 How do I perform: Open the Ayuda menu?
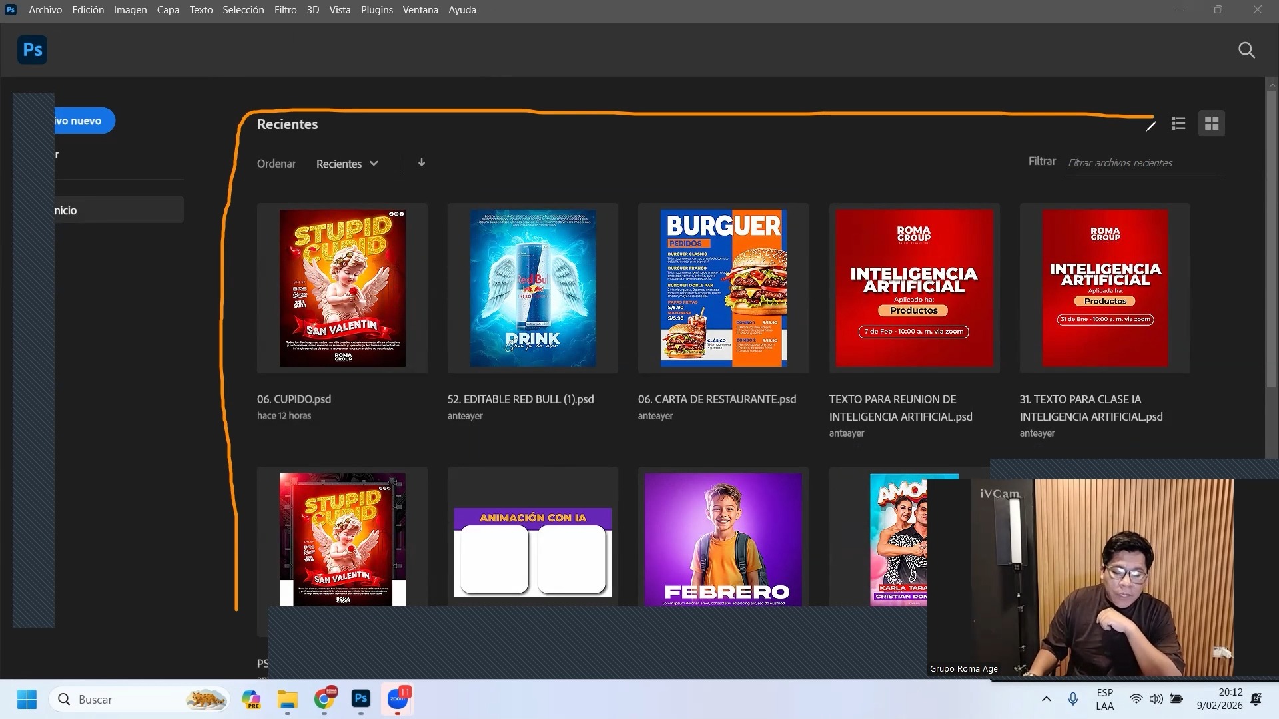(462, 10)
